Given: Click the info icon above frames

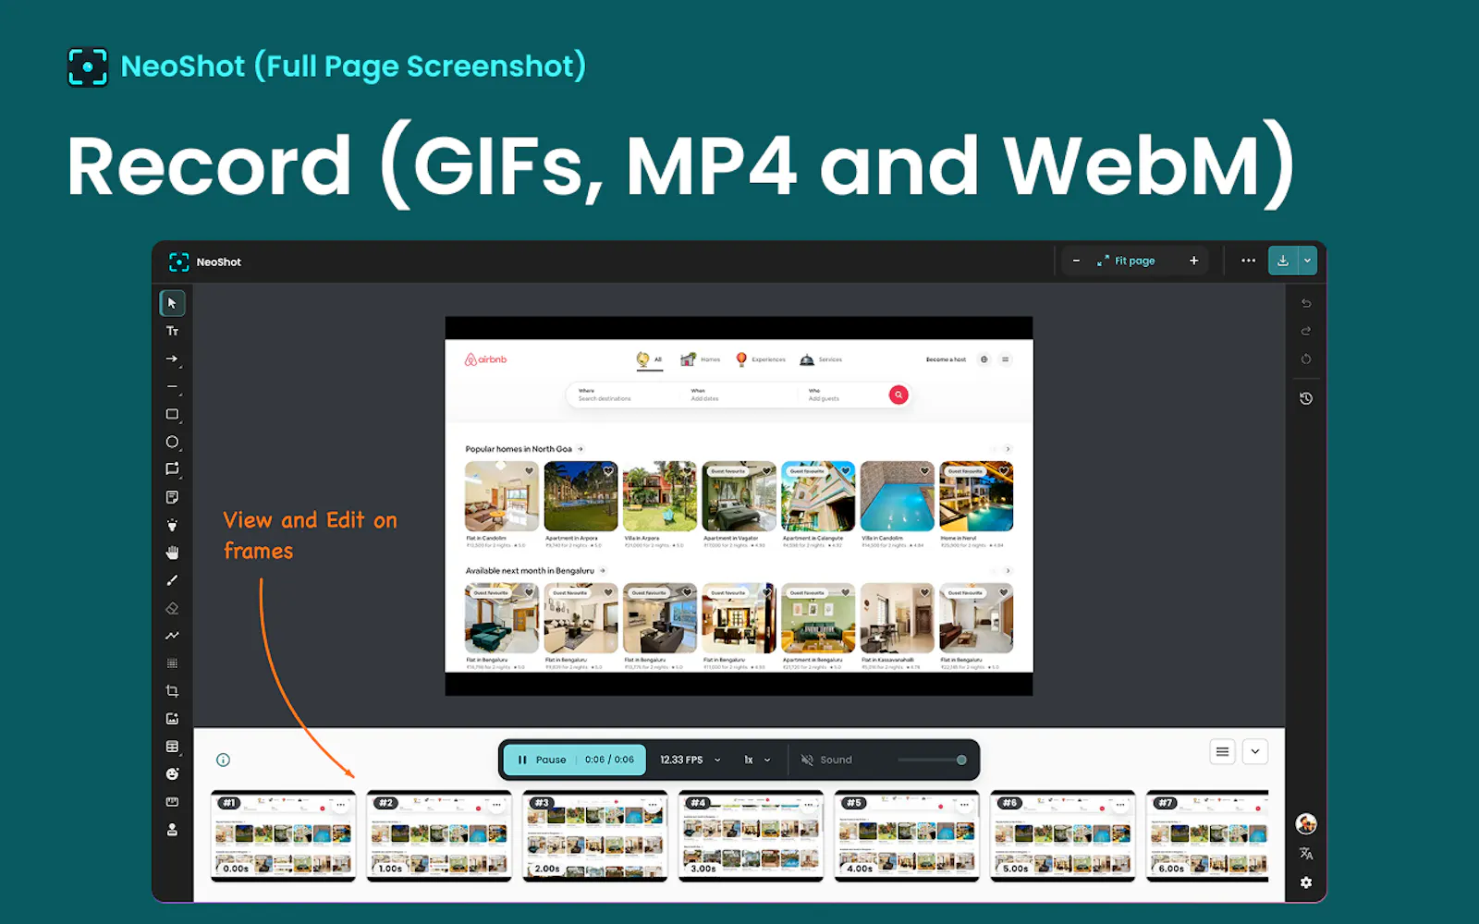Looking at the screenshot, I should [x=223, y=760].
